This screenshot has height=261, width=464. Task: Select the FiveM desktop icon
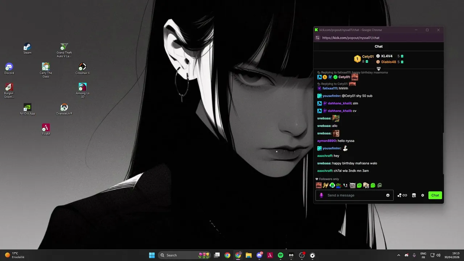[x=46, y=130]
